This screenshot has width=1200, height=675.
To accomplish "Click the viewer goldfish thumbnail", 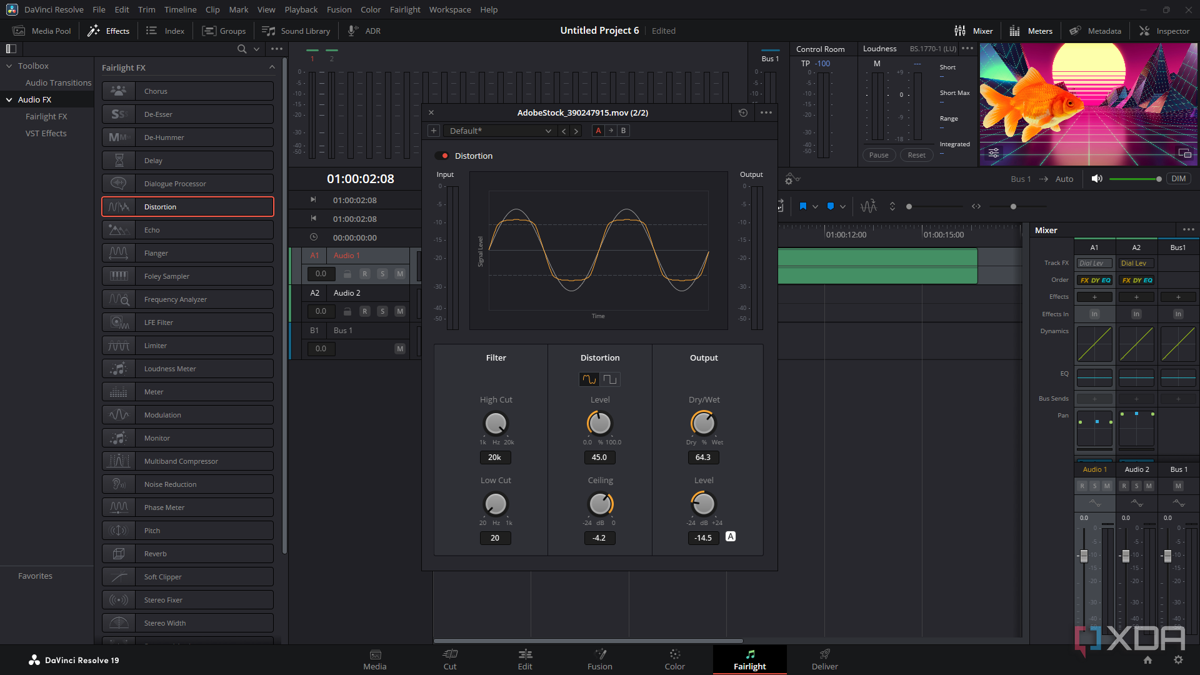I will [1088, 104].
